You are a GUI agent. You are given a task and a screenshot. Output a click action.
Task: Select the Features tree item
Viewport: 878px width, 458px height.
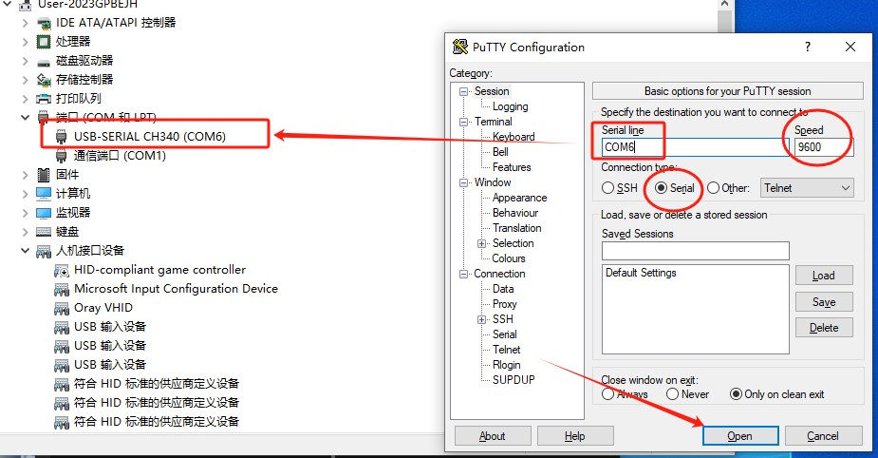[x=512, y=167]
